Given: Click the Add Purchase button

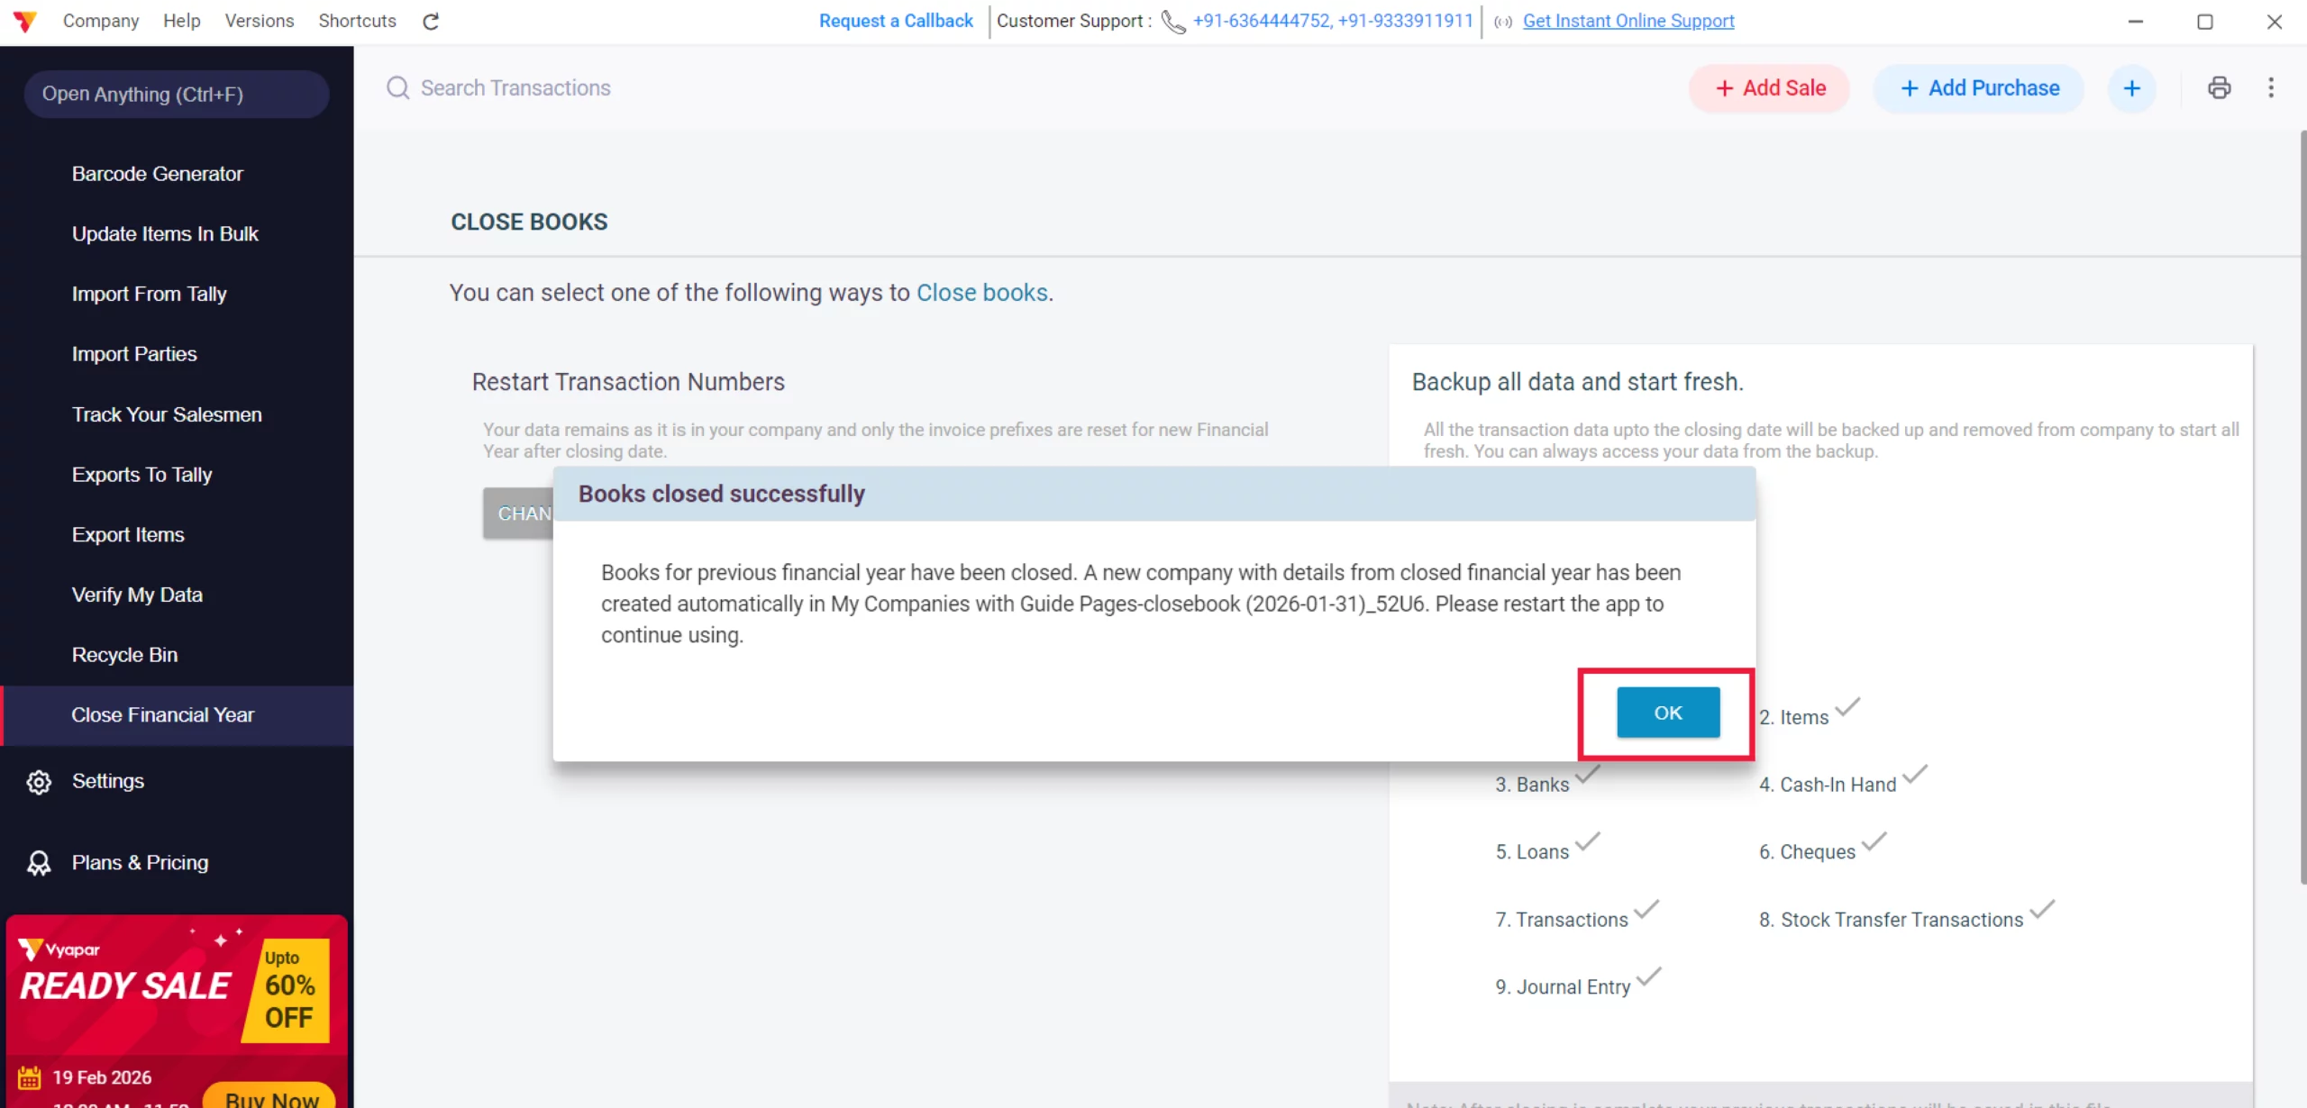Looking at the screenshot, I should point(1979,88).
